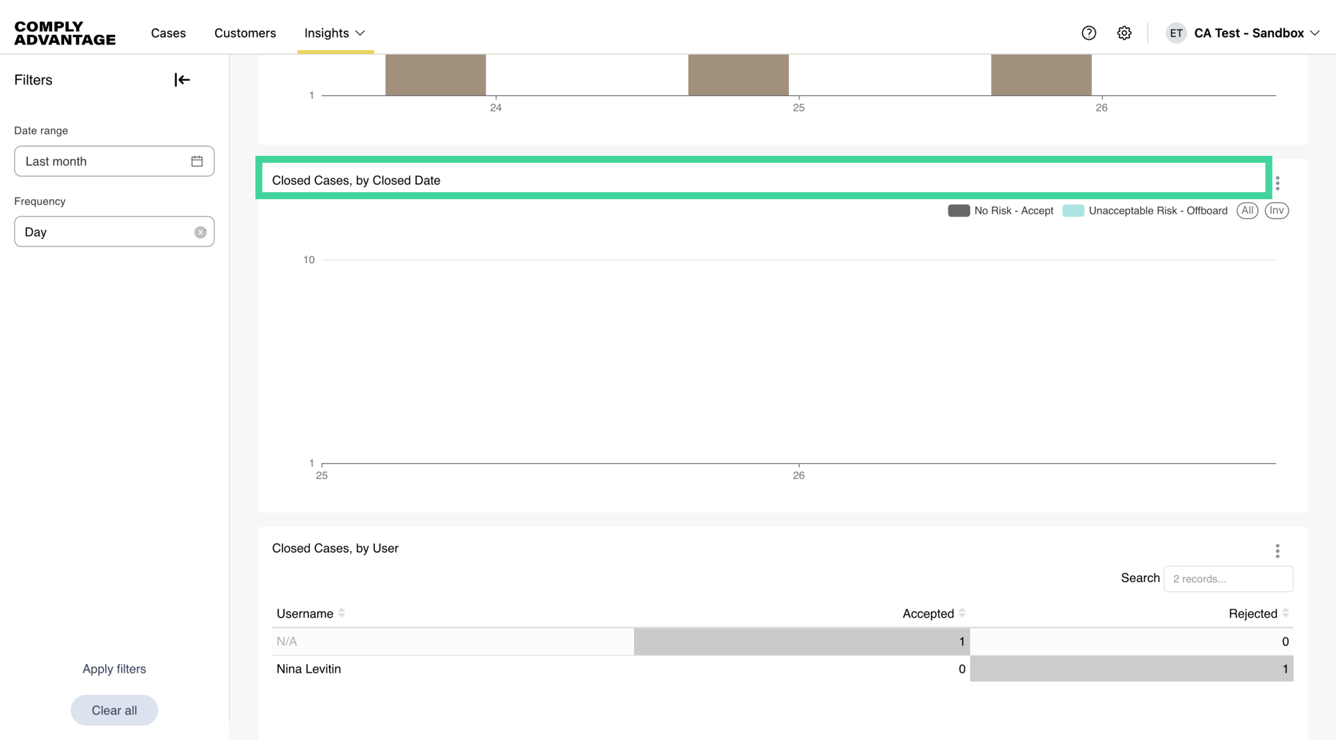The image size is (1336, 752).
Task: Open the settings gear icon
Action: [1124, 33]
